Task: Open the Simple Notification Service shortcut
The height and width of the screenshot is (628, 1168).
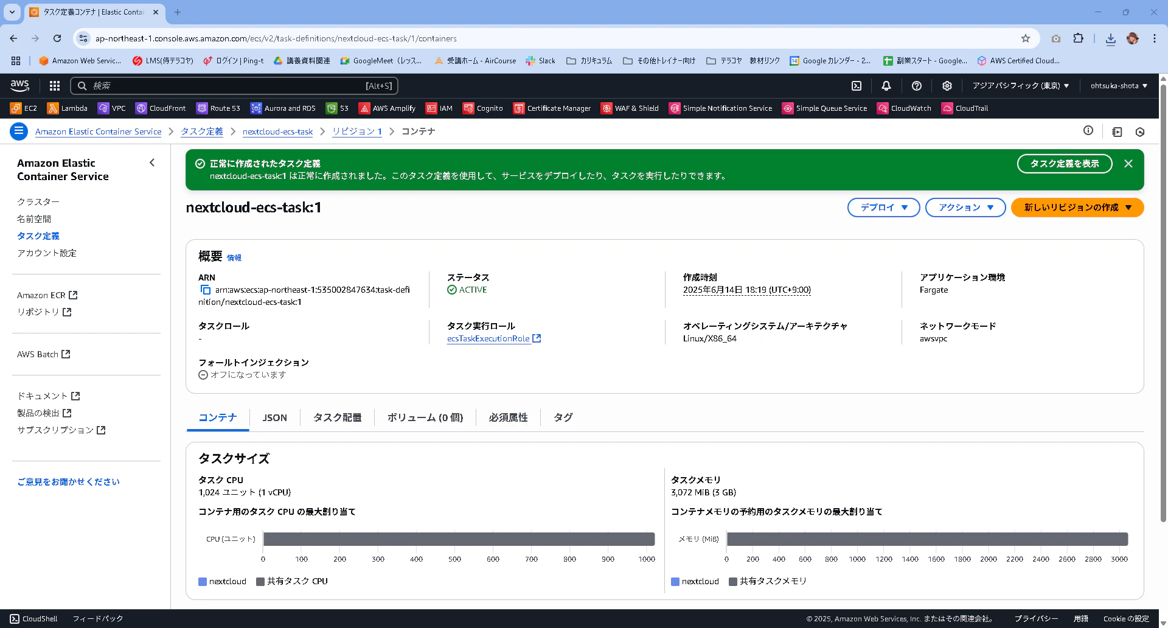Action: (x=721, y=108)
